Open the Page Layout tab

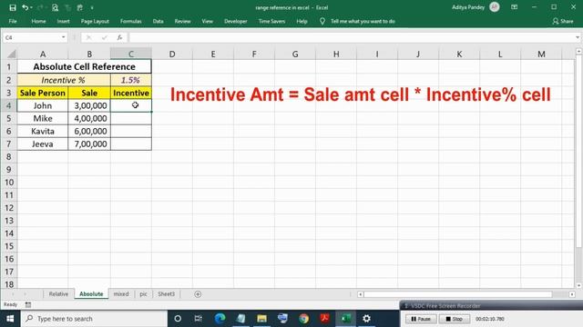(95, 22)
